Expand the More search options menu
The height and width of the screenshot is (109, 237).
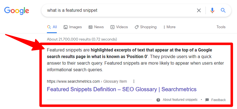point(169,27)
